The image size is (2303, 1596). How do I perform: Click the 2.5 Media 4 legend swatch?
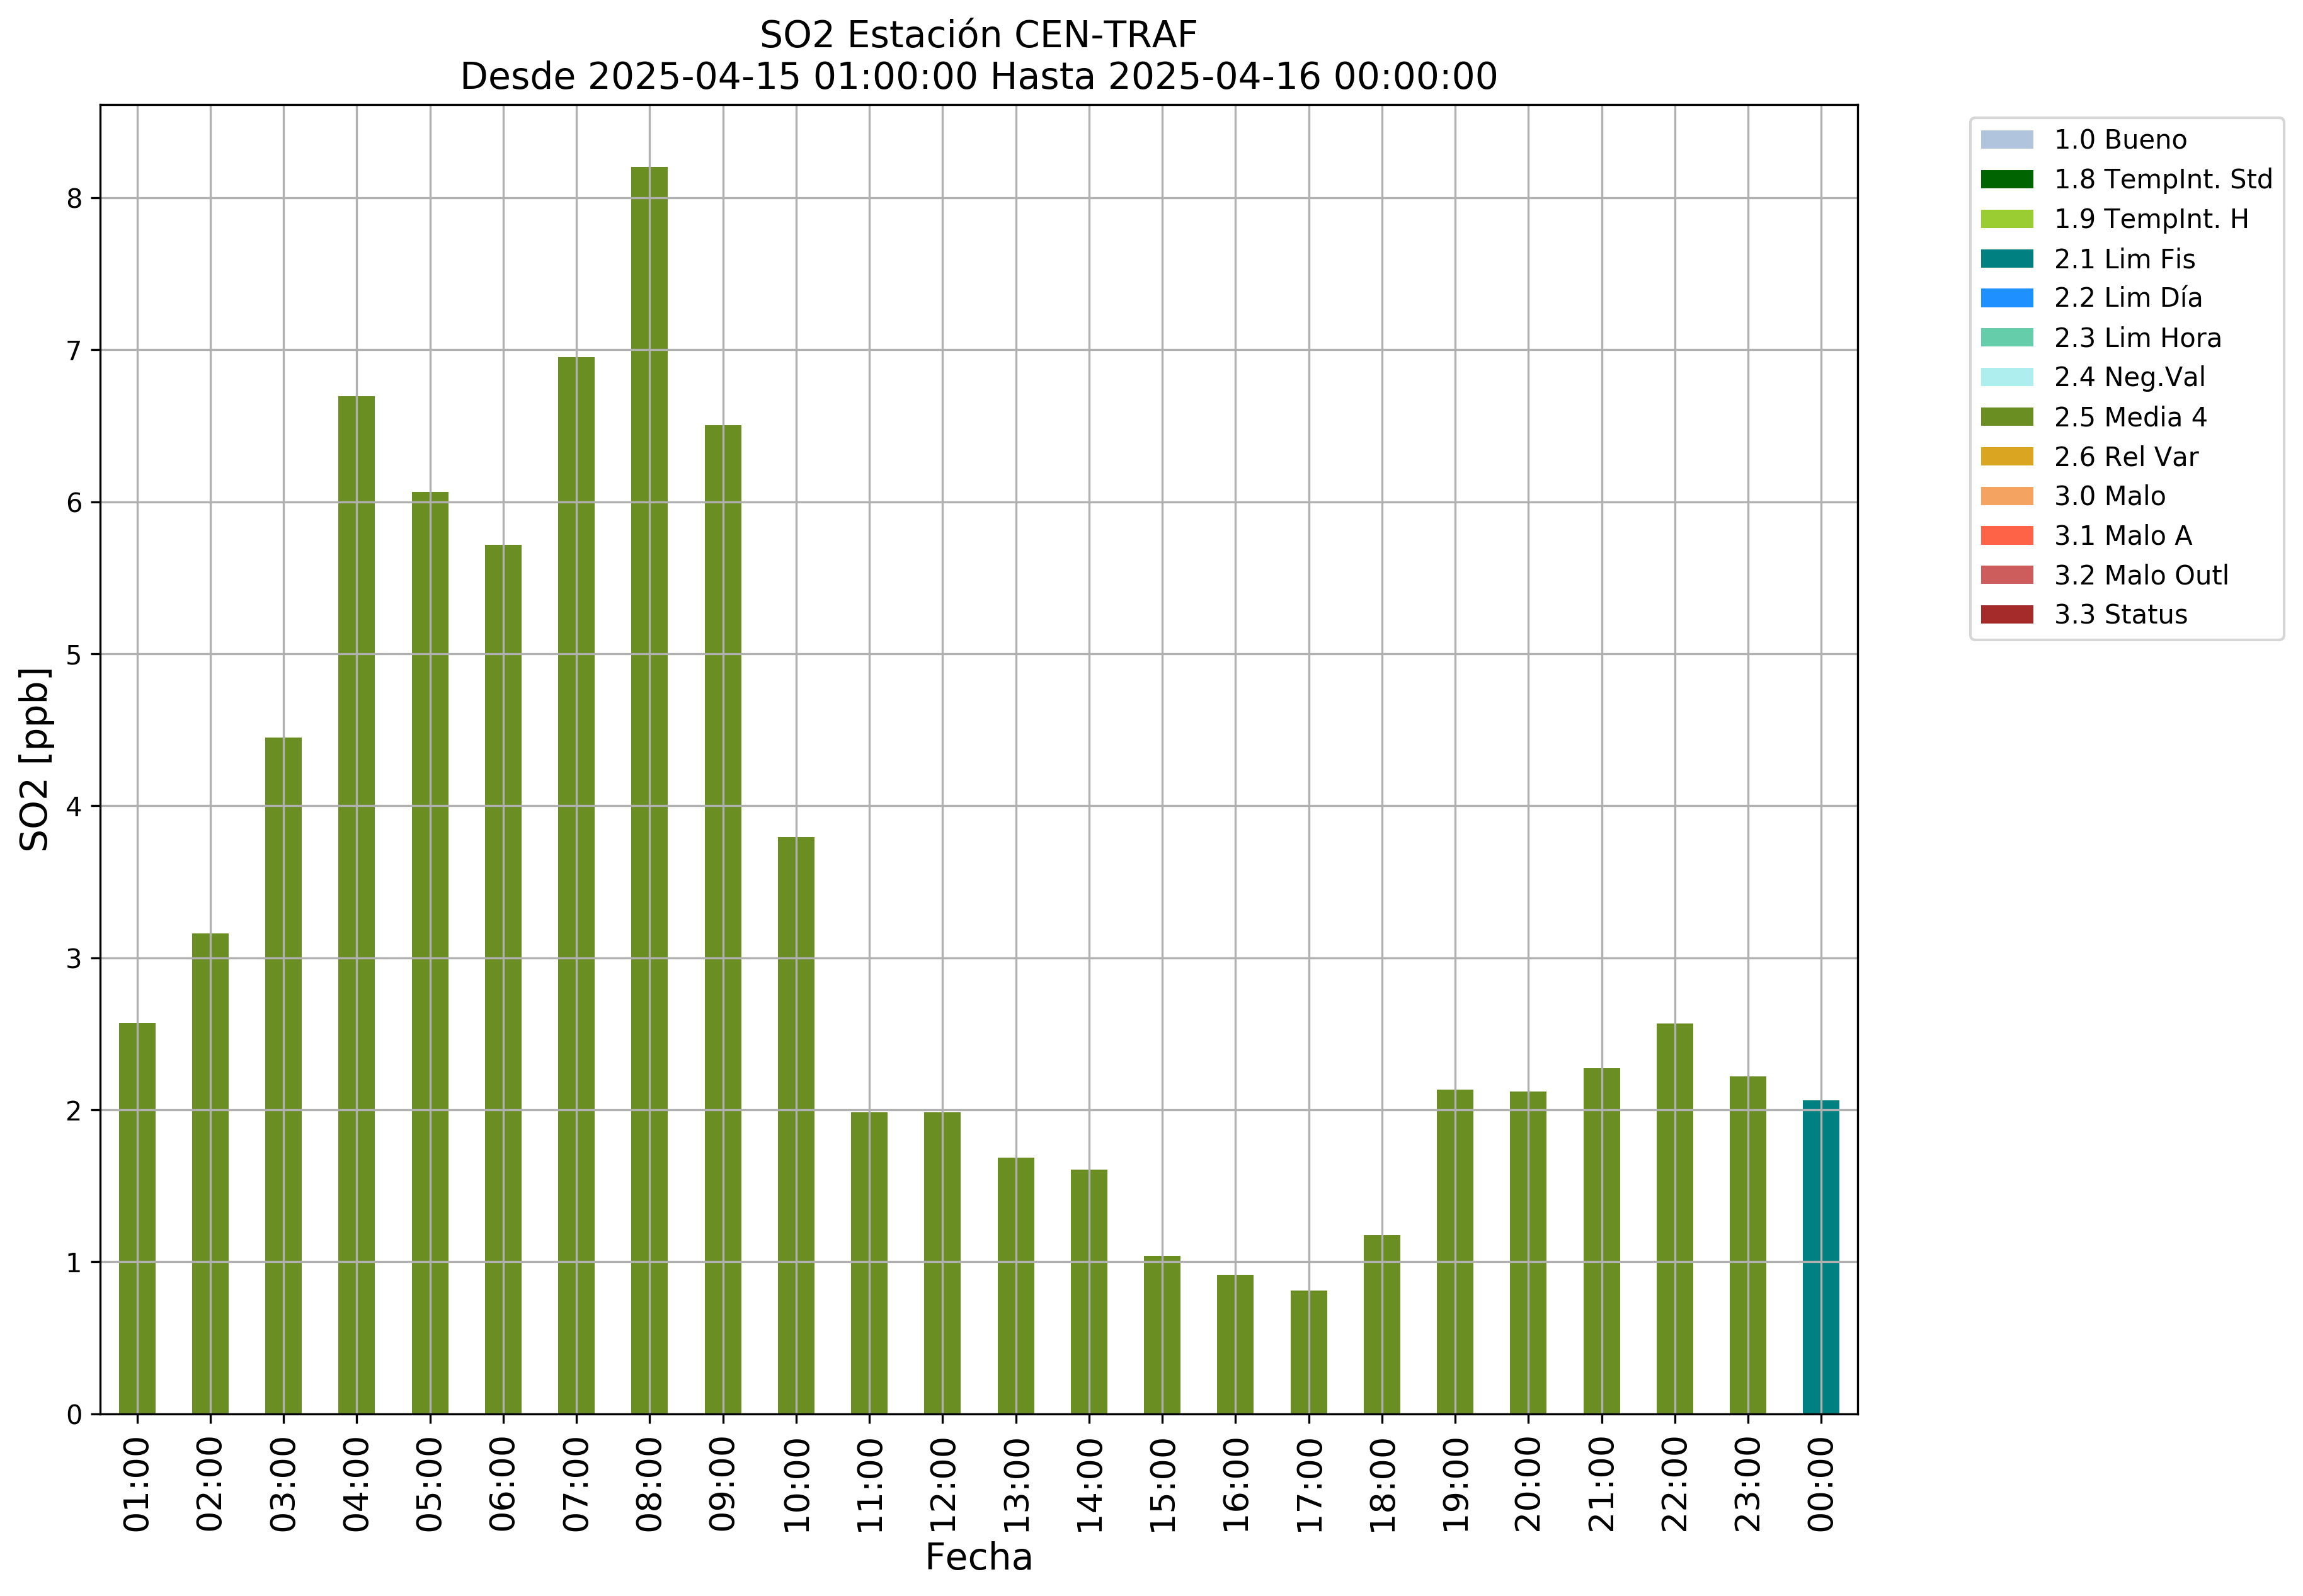point(2006,417)
